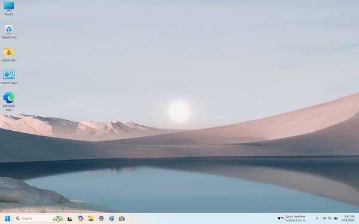
Task: Select the Microsoft Edge desktop shortcut
Action: coord(9,102)
